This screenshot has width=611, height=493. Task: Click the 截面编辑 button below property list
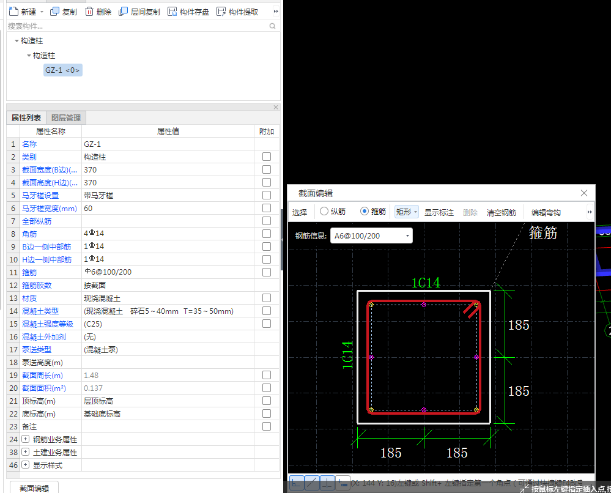pos(34,488)
